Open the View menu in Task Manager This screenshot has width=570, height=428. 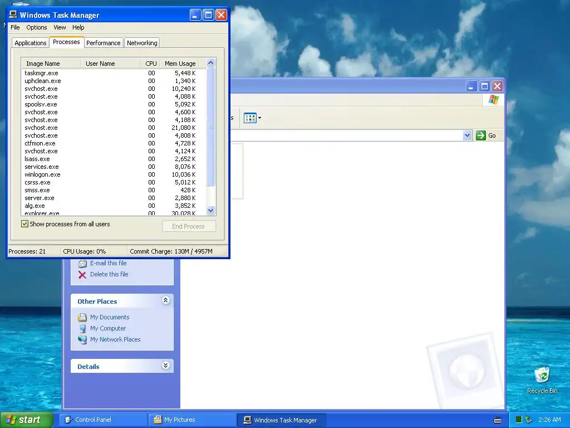pyautogui.click(x=60, y=27)
